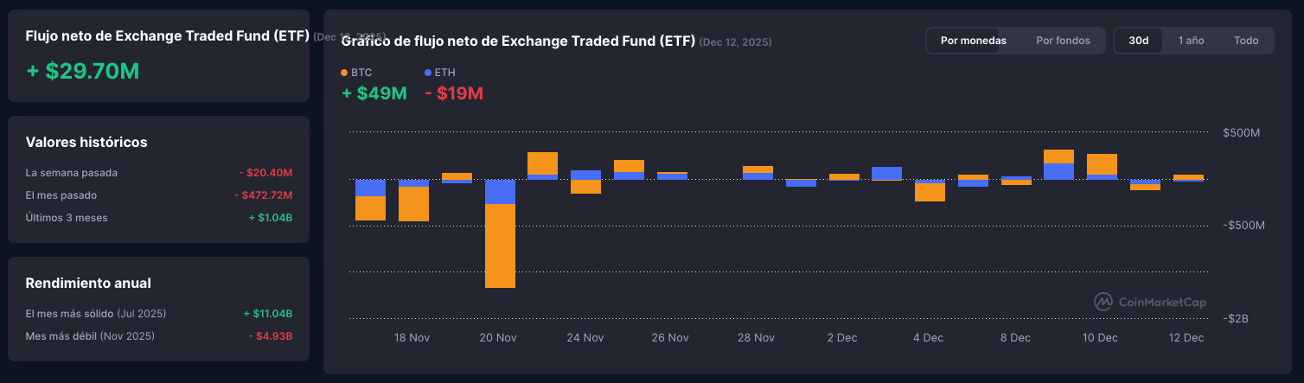Click the red - $19M ETH value
The height and width of the screenshot is (383, 1304).
tap(454, 93)
